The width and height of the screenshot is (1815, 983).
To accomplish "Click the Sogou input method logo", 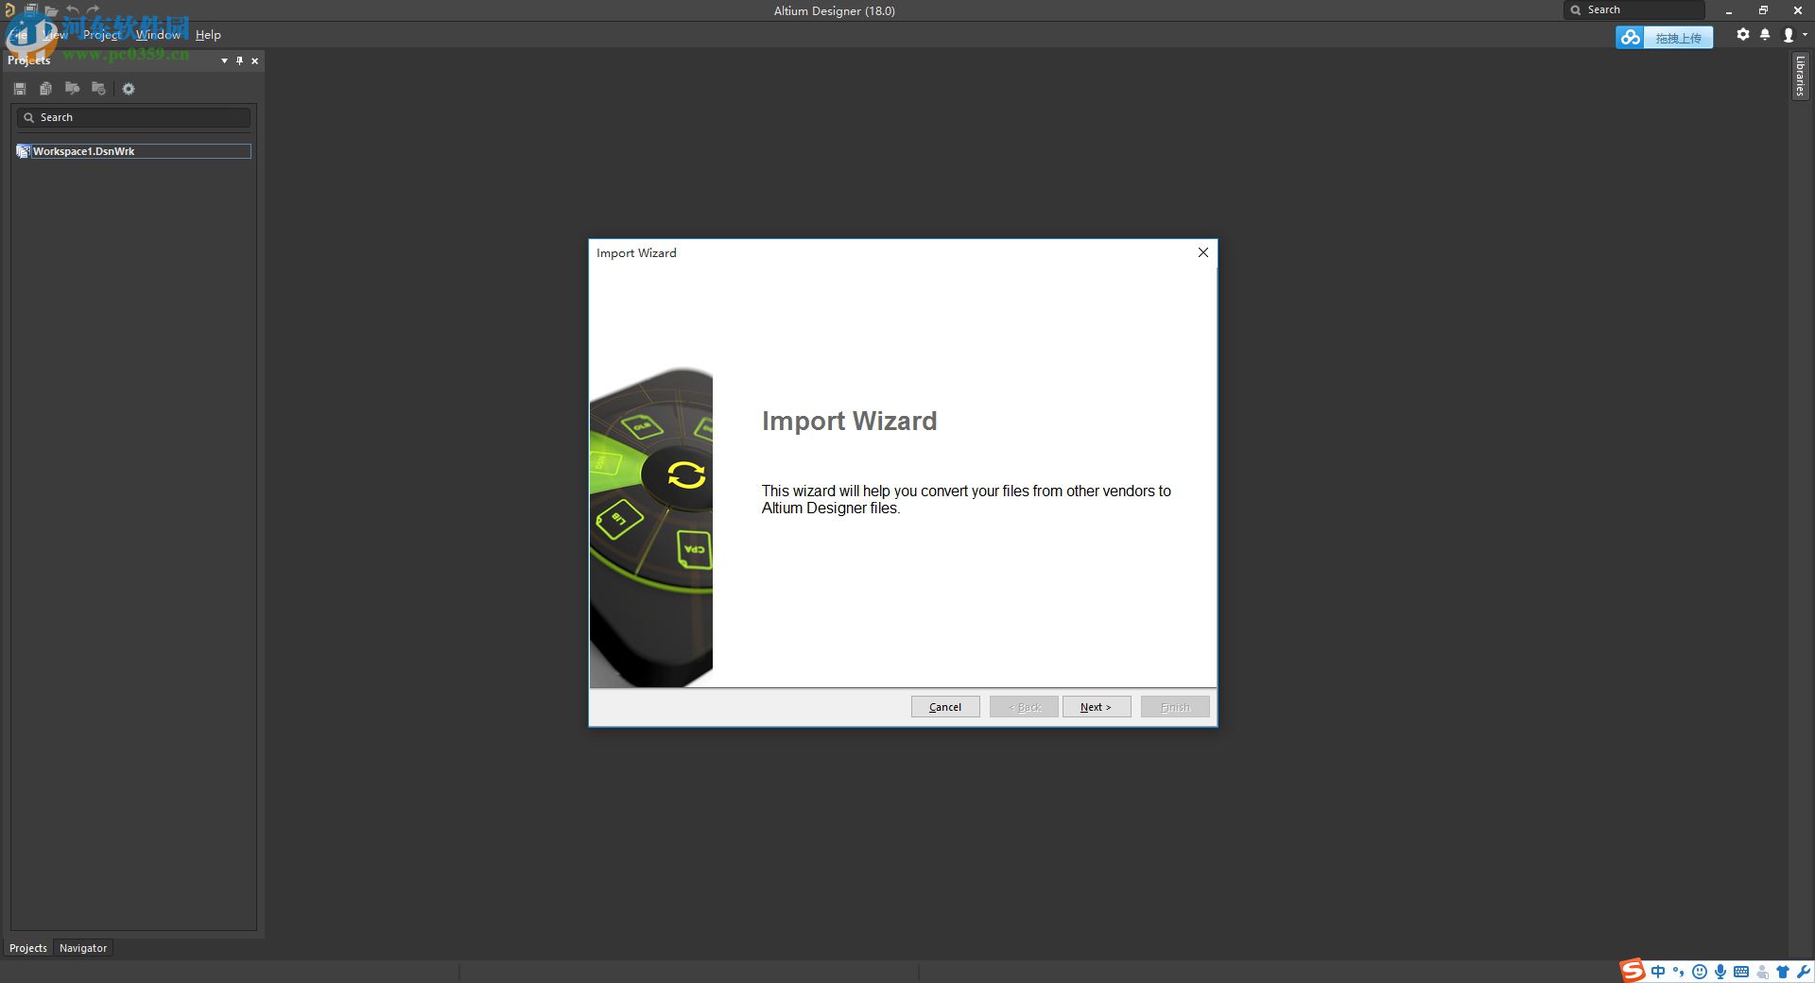I will pos(1633,971).
